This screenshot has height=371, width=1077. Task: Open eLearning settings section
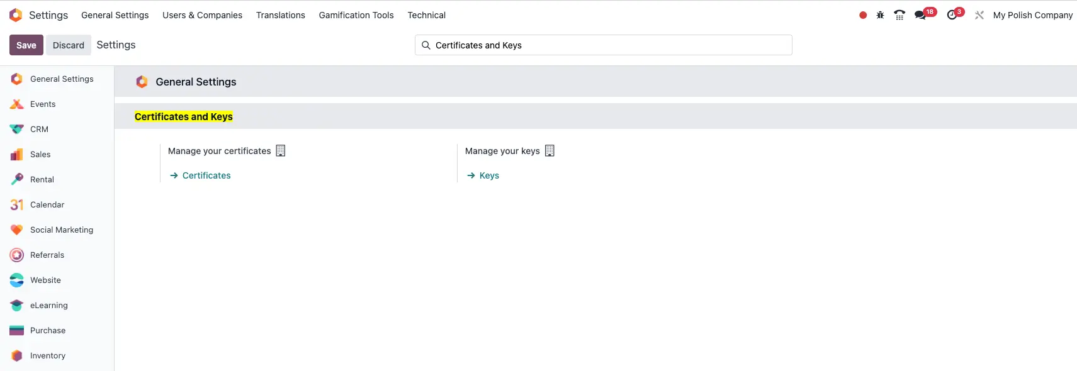pyautogui.click(x=48, y=306)
